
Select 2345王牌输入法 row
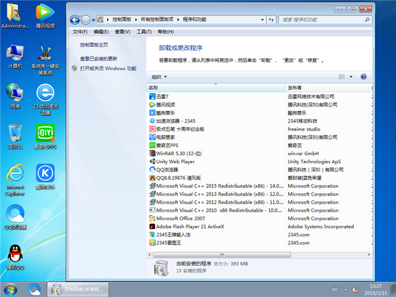259,235
